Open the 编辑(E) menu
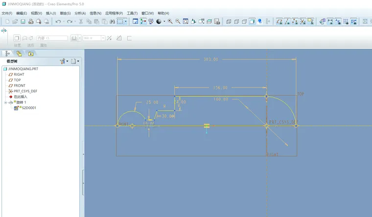Screen dimensions: 372x217 [22, 13]
